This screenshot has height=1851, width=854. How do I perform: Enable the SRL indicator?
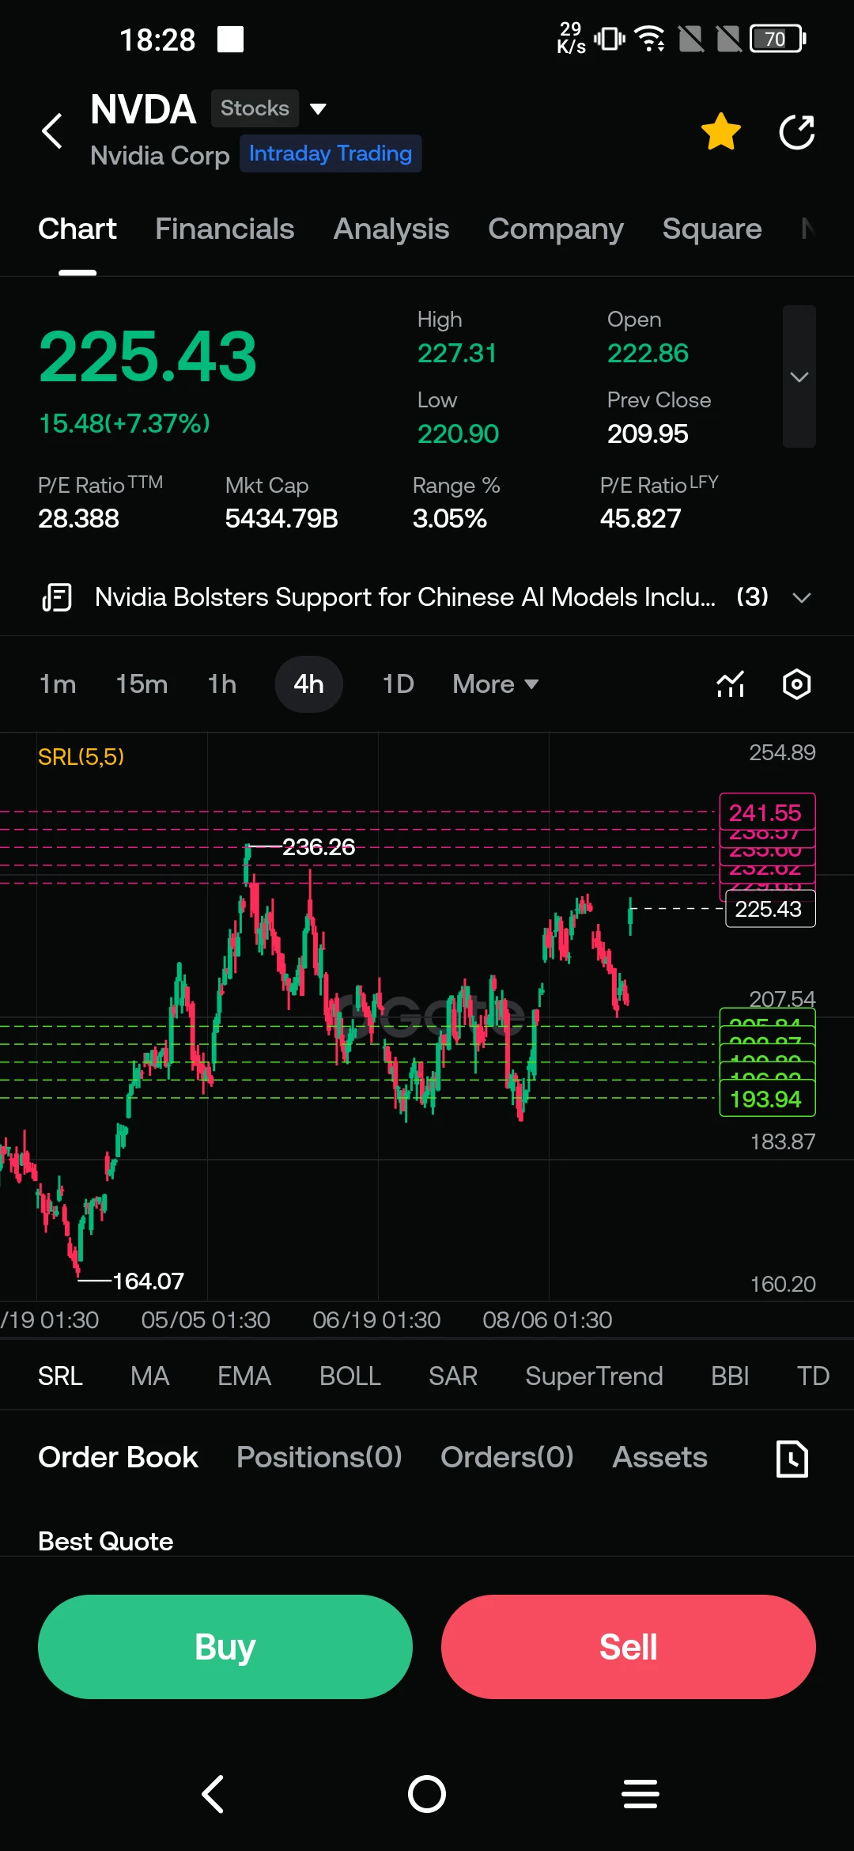click(60, 1376)
